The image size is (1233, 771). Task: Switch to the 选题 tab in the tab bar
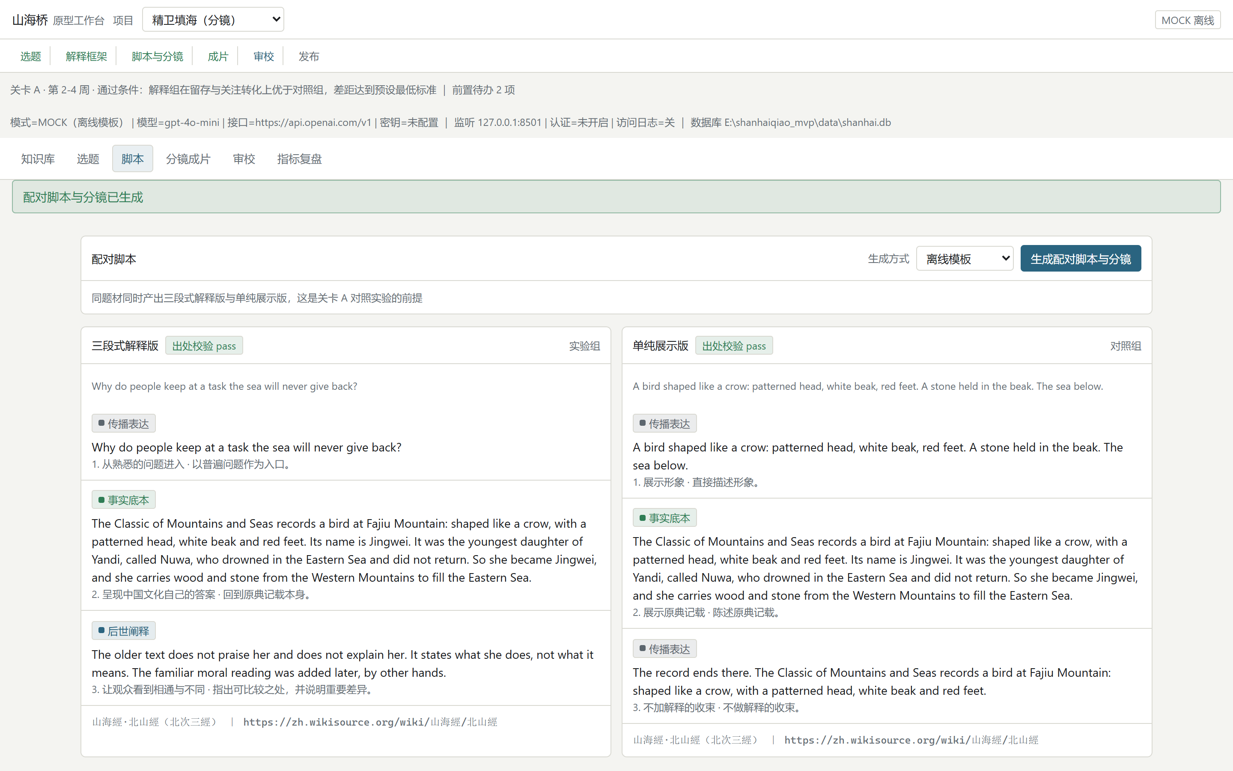88,158
